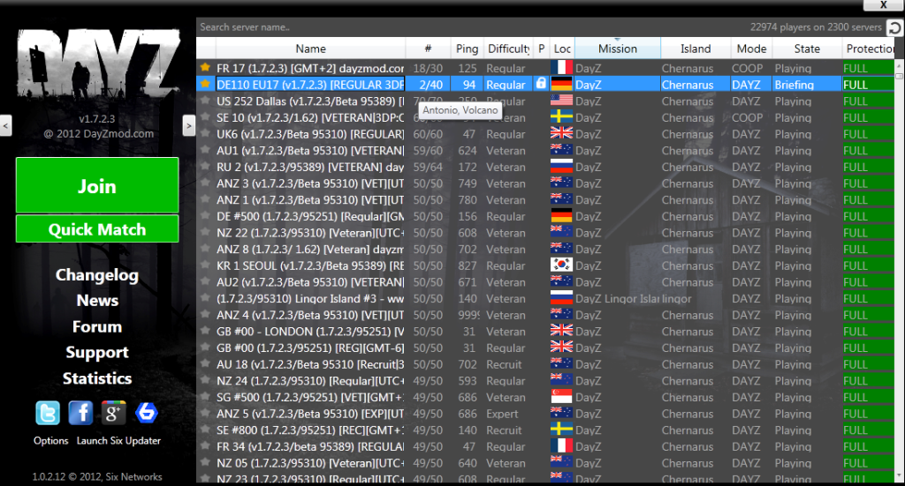This screenshot has height=486, width=905.
Task: Sort servers by the Mission column header
Action: tap(617, 49)
